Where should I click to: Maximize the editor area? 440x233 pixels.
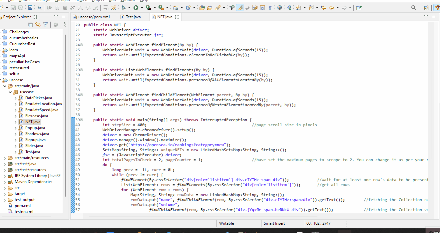point(433,17)
